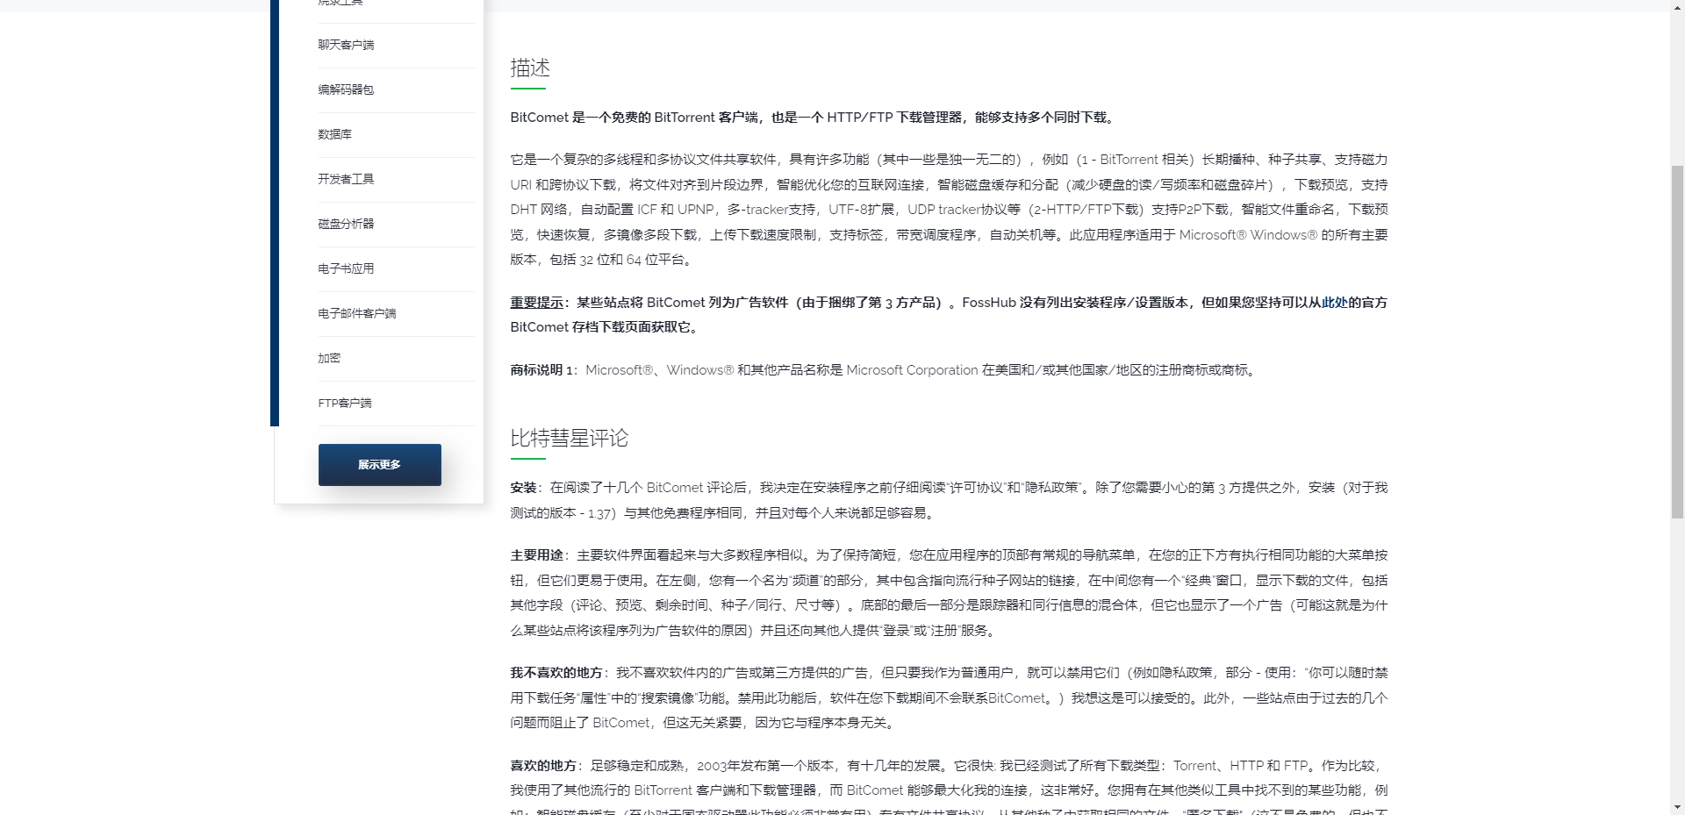Click the scrollbar down arrow
This screenshot has height=815, width=1685.
pyautogui.click(x=1677, y=808)
